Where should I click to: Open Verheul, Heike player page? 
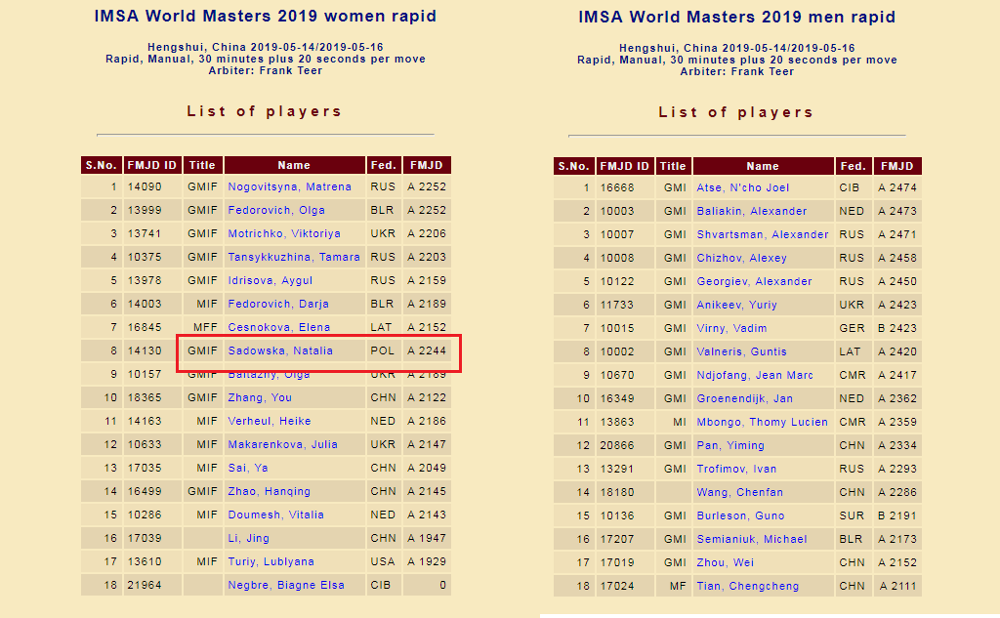(x=270, y=421)
